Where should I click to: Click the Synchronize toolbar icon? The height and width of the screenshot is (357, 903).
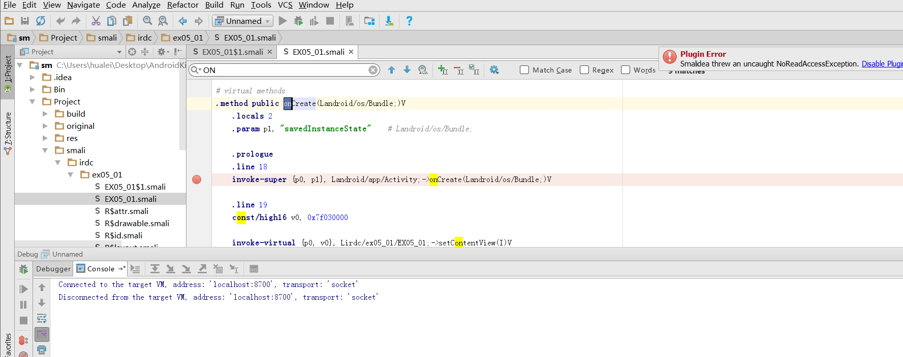(x=41, y=21)
